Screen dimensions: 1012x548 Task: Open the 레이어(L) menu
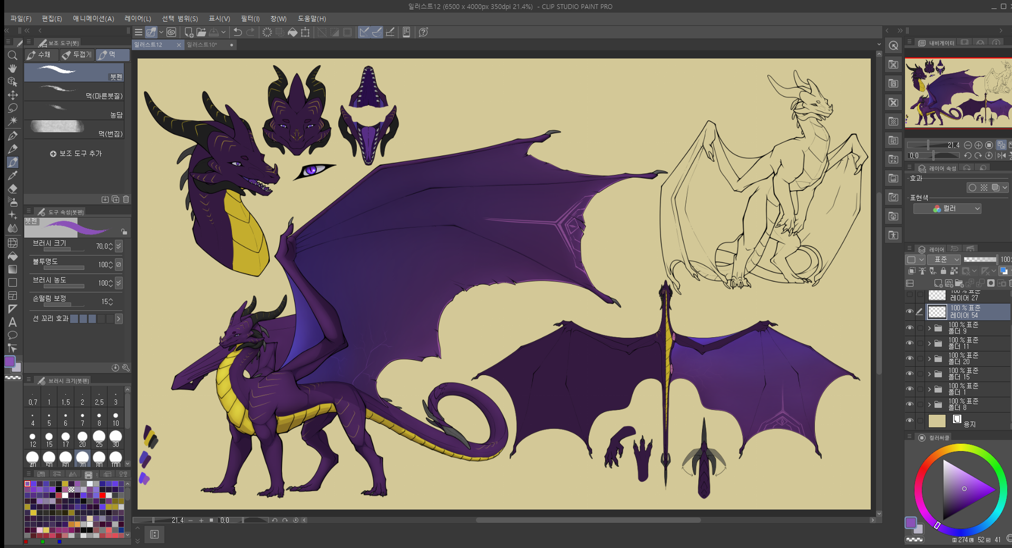tap(138, 18)
